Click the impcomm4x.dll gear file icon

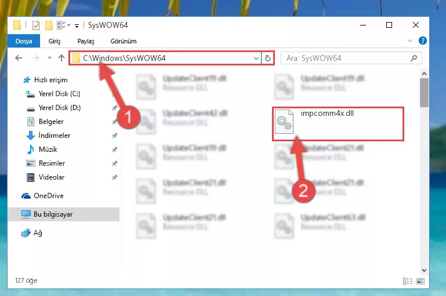(284, 121)
